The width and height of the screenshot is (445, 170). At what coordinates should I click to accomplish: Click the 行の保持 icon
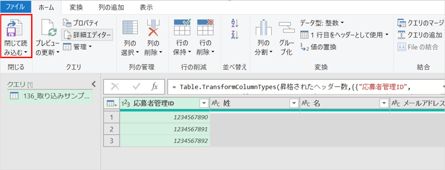[x=182, y=28]
